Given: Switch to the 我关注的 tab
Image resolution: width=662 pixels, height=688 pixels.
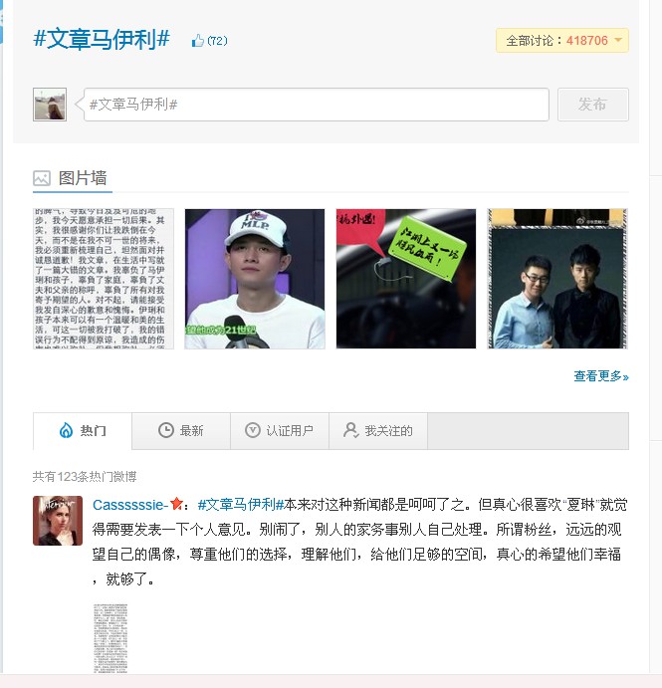Looking at the screenshot, I should coord(378,431).
